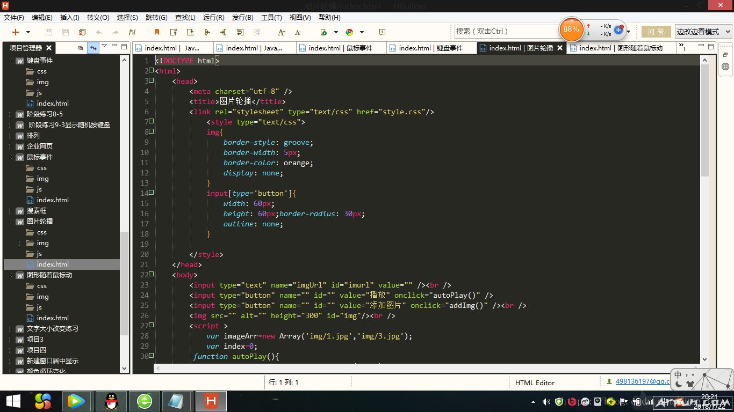The width and height of the screenshot is (734, 412).
Task: Open the 运行(R) menu
Action: point(213,17)
